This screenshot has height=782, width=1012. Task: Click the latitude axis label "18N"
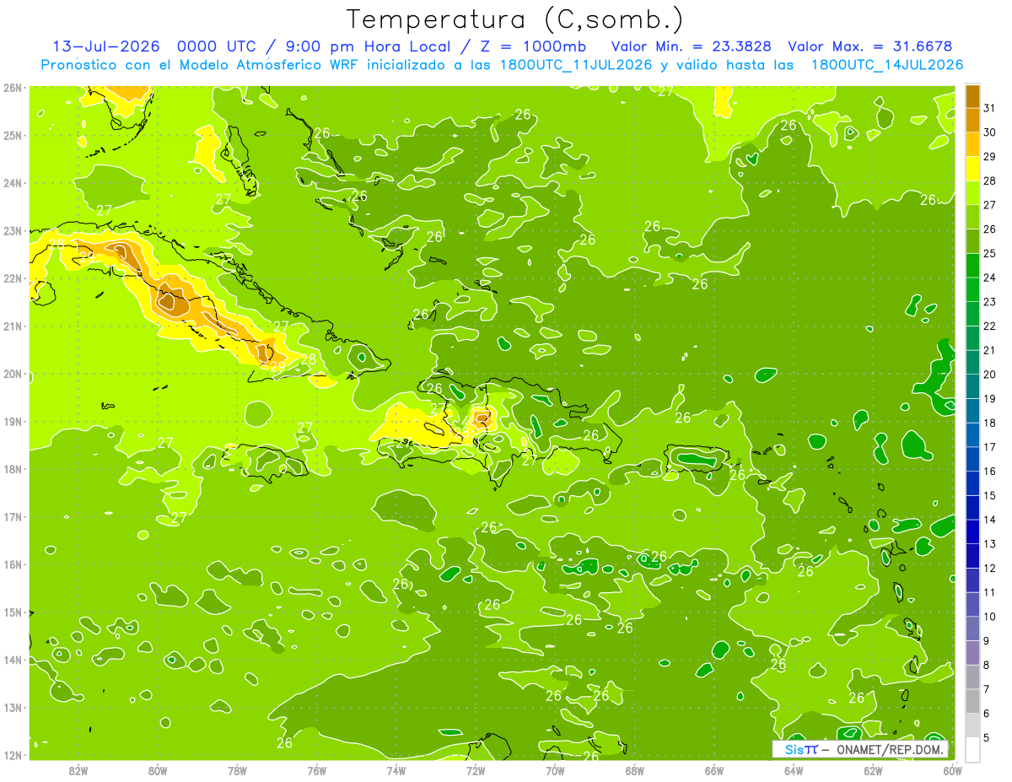tap(13, 469)
